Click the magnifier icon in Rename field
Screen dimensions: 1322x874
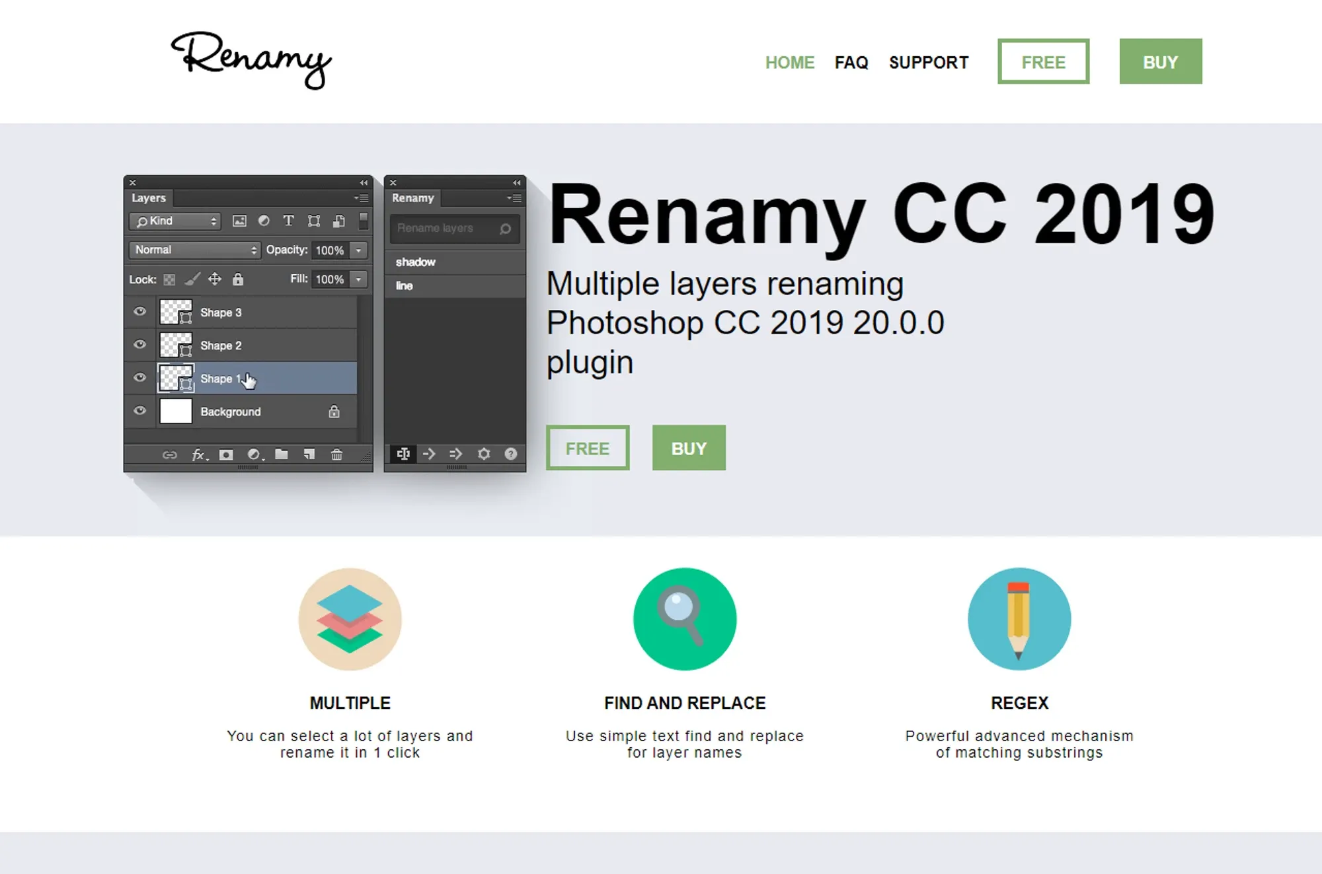point(506,229)
